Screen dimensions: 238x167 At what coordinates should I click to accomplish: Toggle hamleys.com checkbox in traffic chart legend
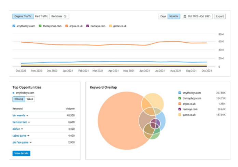coord(87,26)
